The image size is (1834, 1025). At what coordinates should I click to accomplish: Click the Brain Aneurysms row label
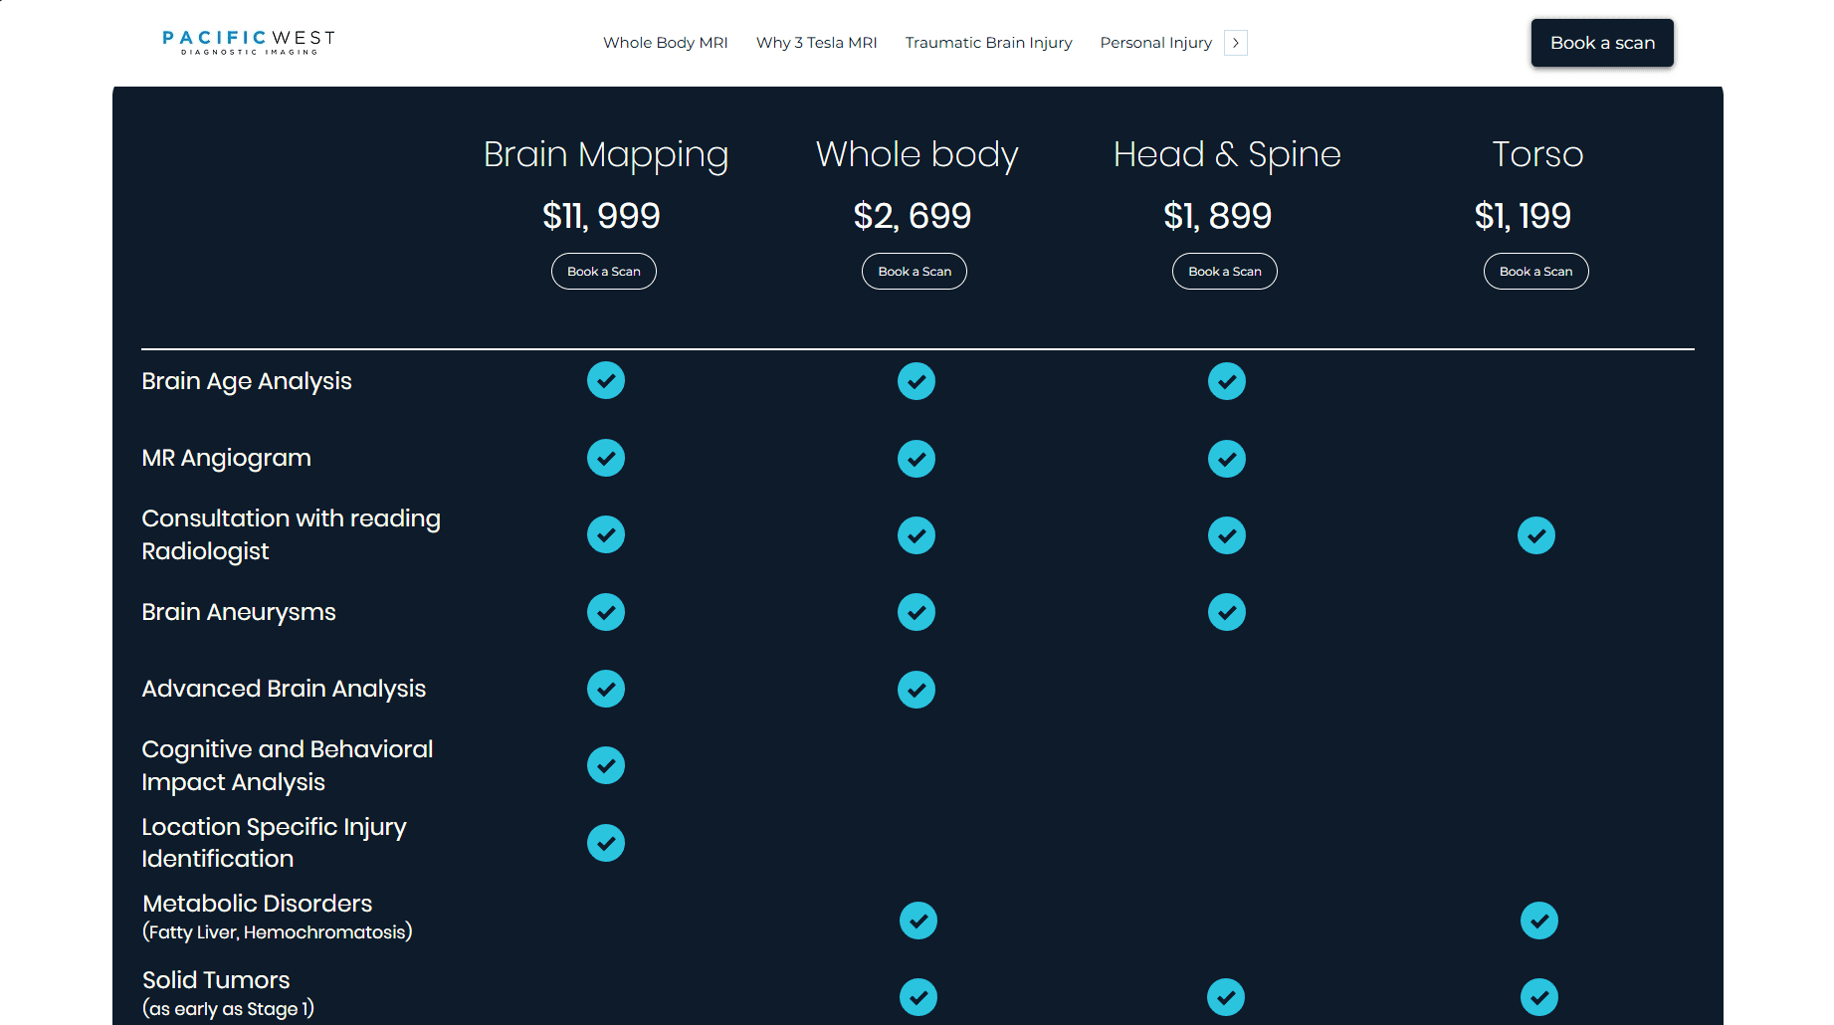pyautogui.click(x=239, y=612)
